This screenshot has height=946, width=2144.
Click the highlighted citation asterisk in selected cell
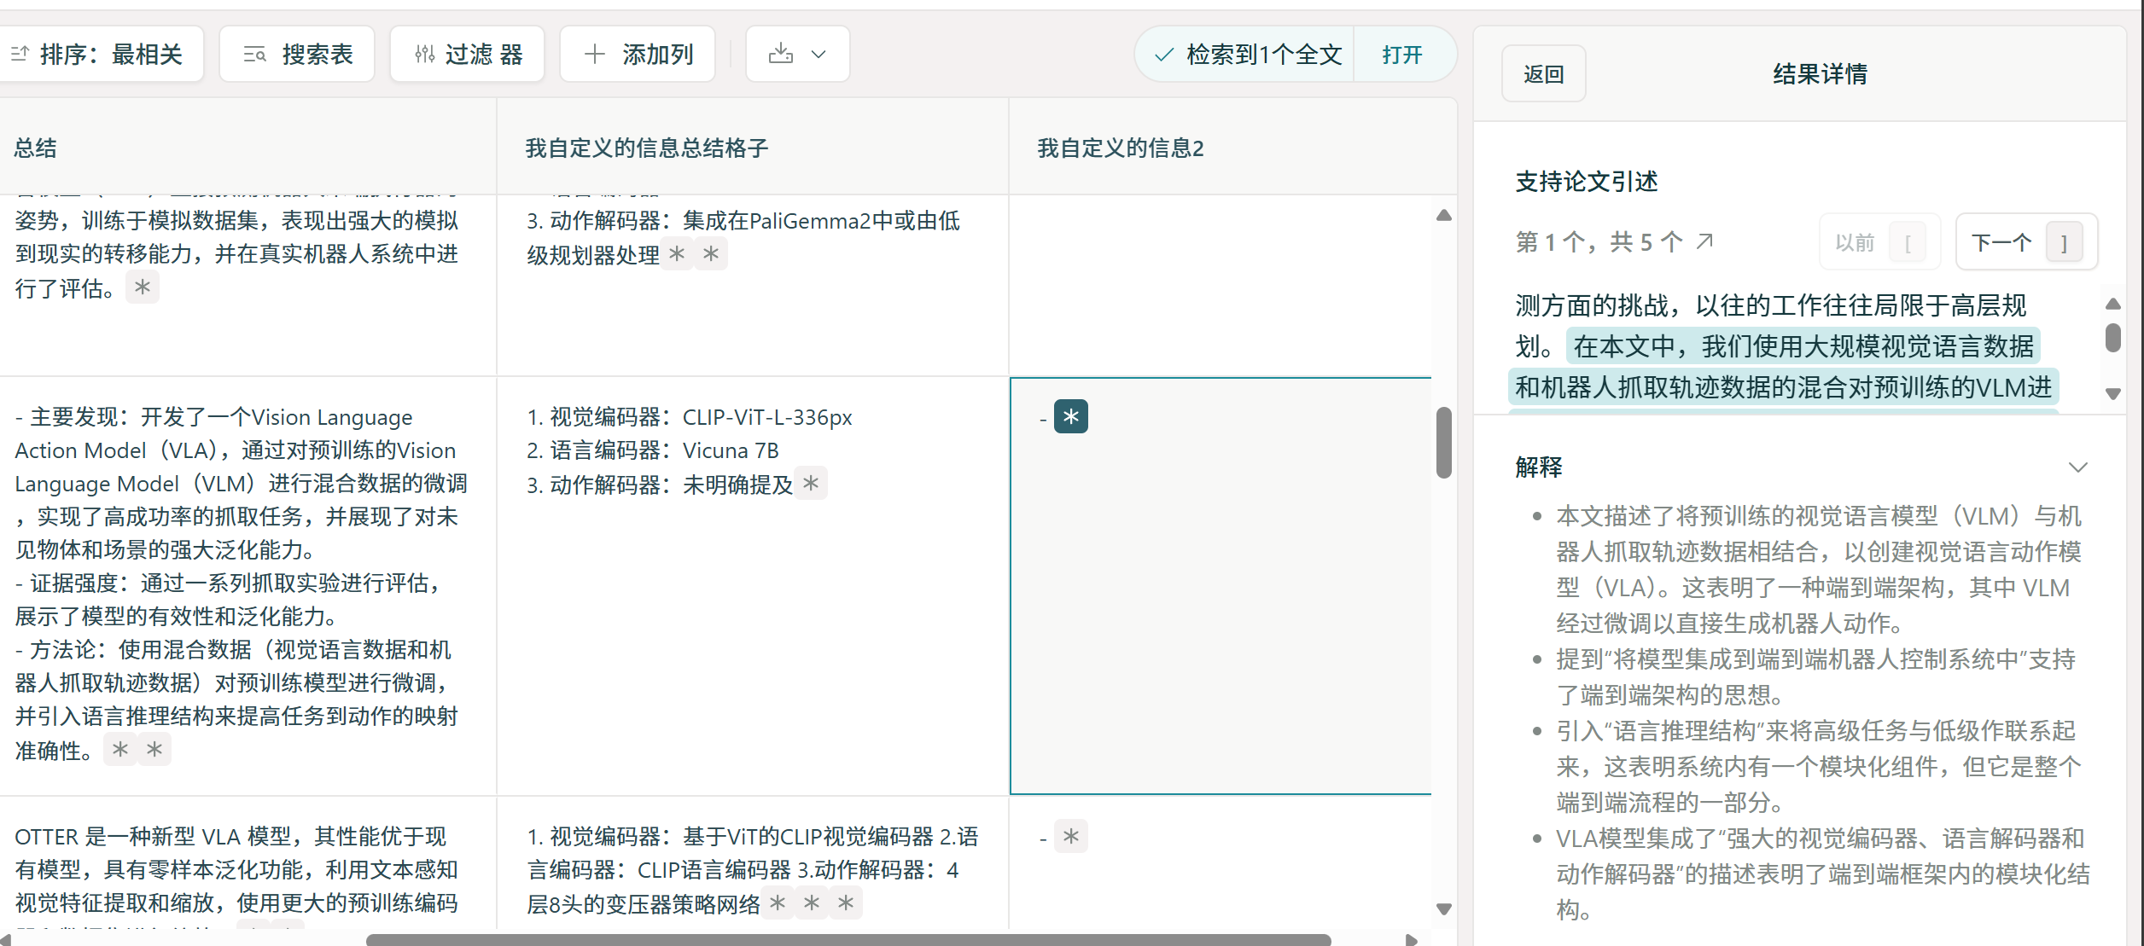point(1070,416)
